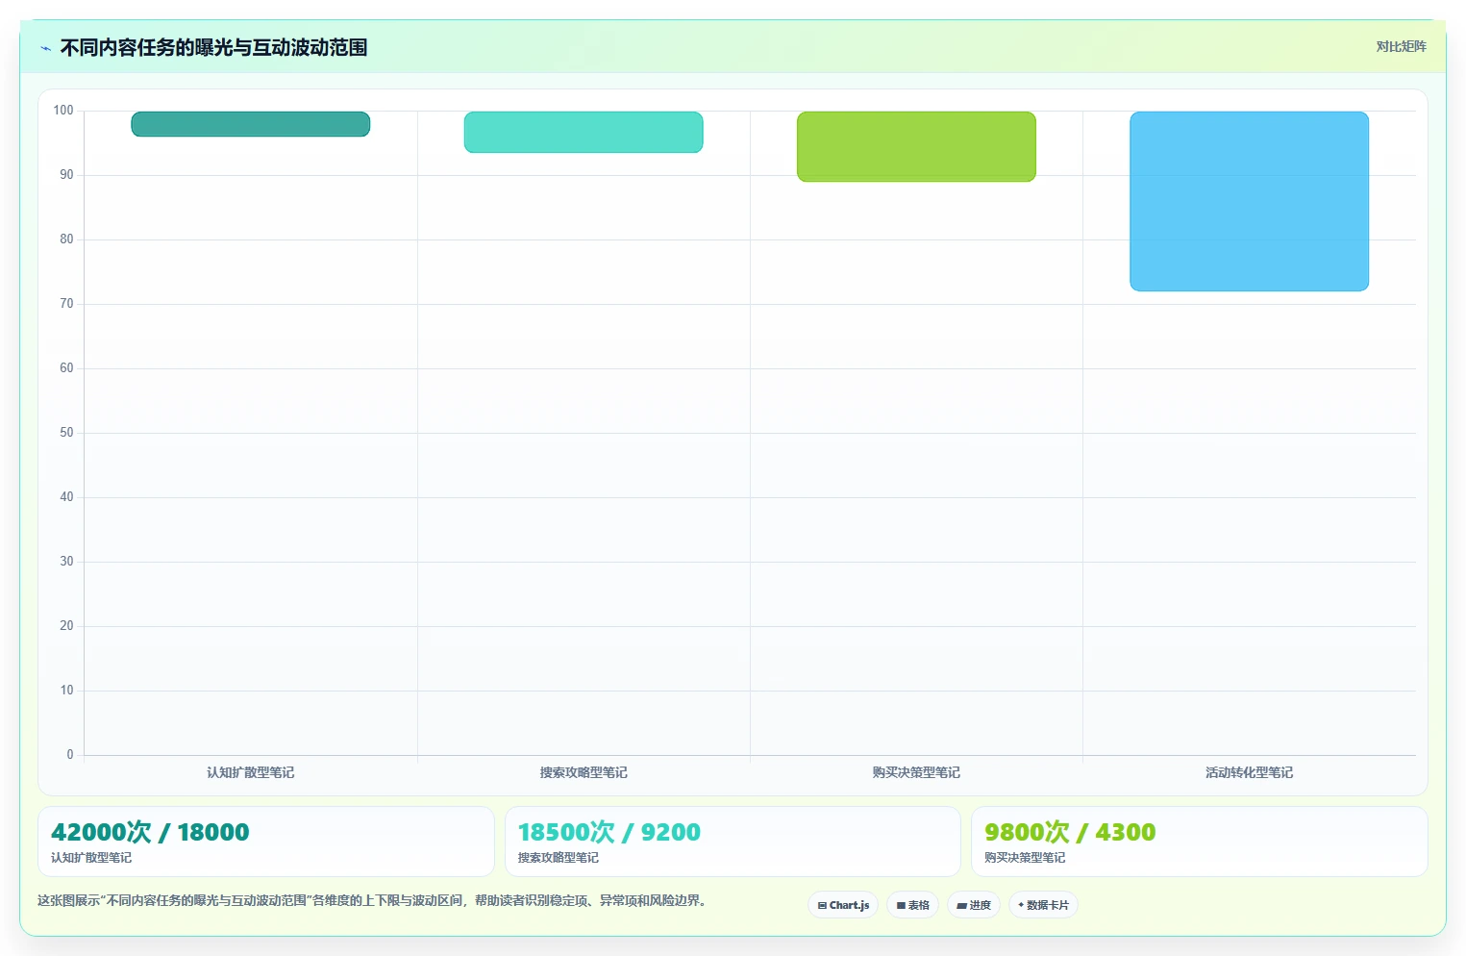Click the 搜索攻略型笔记 turquoise floating bar
The width and height of the screenshot is (1466, 956).
pos(584,132)
